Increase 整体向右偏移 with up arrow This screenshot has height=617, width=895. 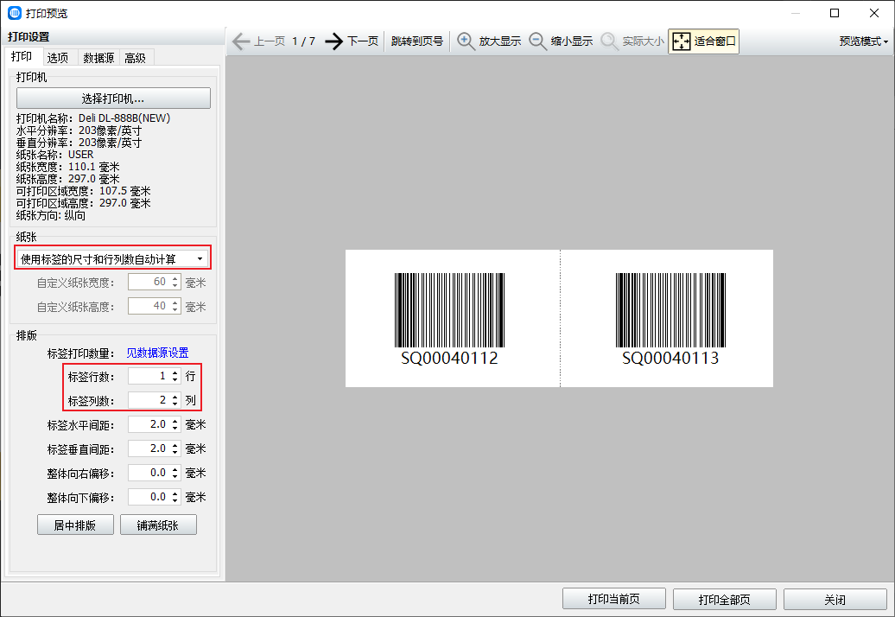coord(175,469)
